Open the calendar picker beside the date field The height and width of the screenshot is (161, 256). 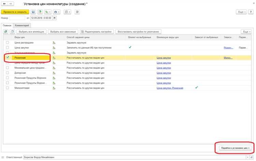click(x=55, y=18)
